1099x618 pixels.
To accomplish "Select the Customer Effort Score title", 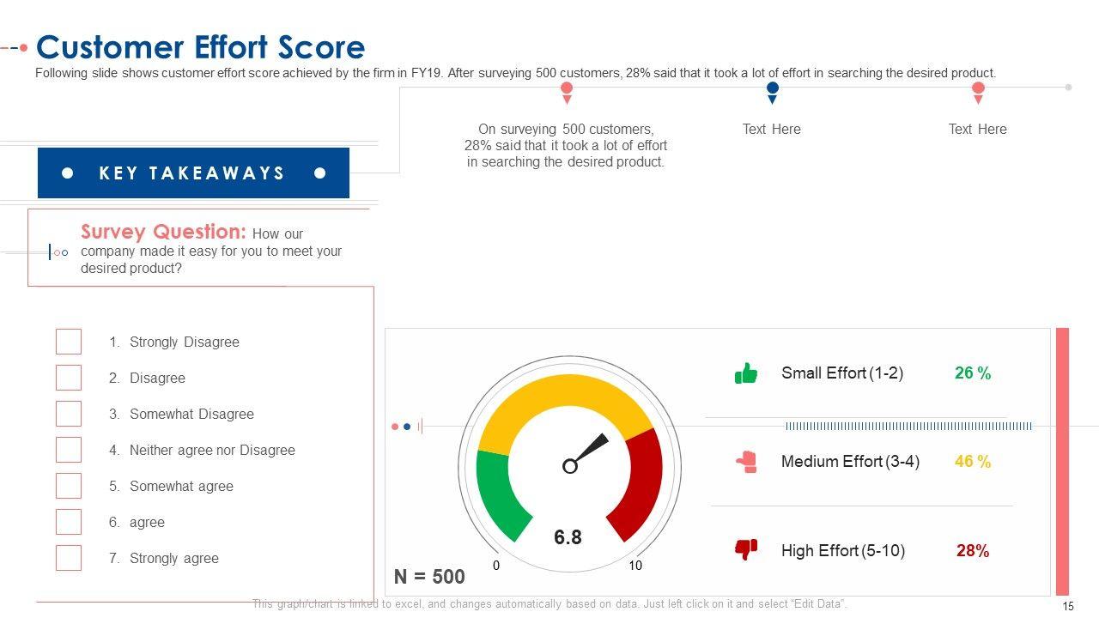I will pyautogui.click(x=201, y=46).
